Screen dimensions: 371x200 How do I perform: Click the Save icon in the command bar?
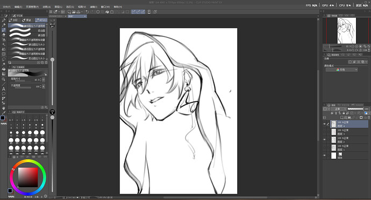pos(78,12)
